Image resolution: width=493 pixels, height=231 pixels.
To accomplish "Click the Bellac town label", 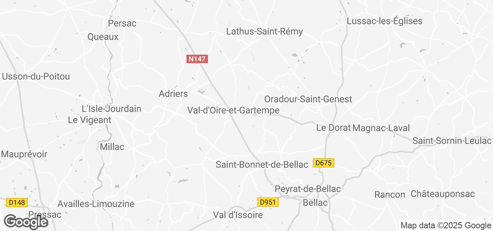I will coord(315,203).
